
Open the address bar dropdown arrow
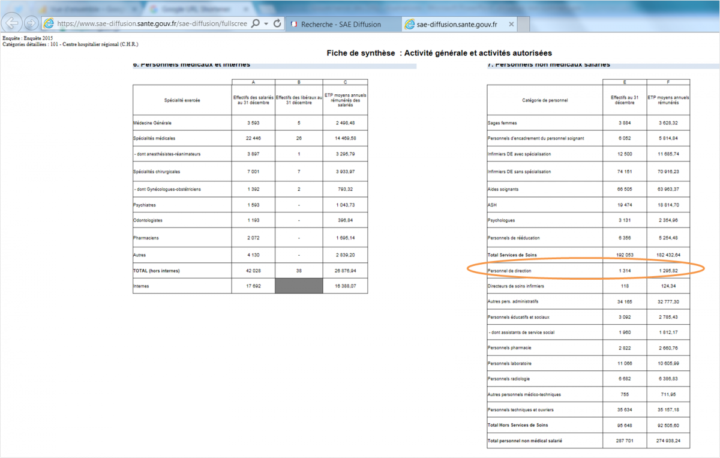pos(266,23)
